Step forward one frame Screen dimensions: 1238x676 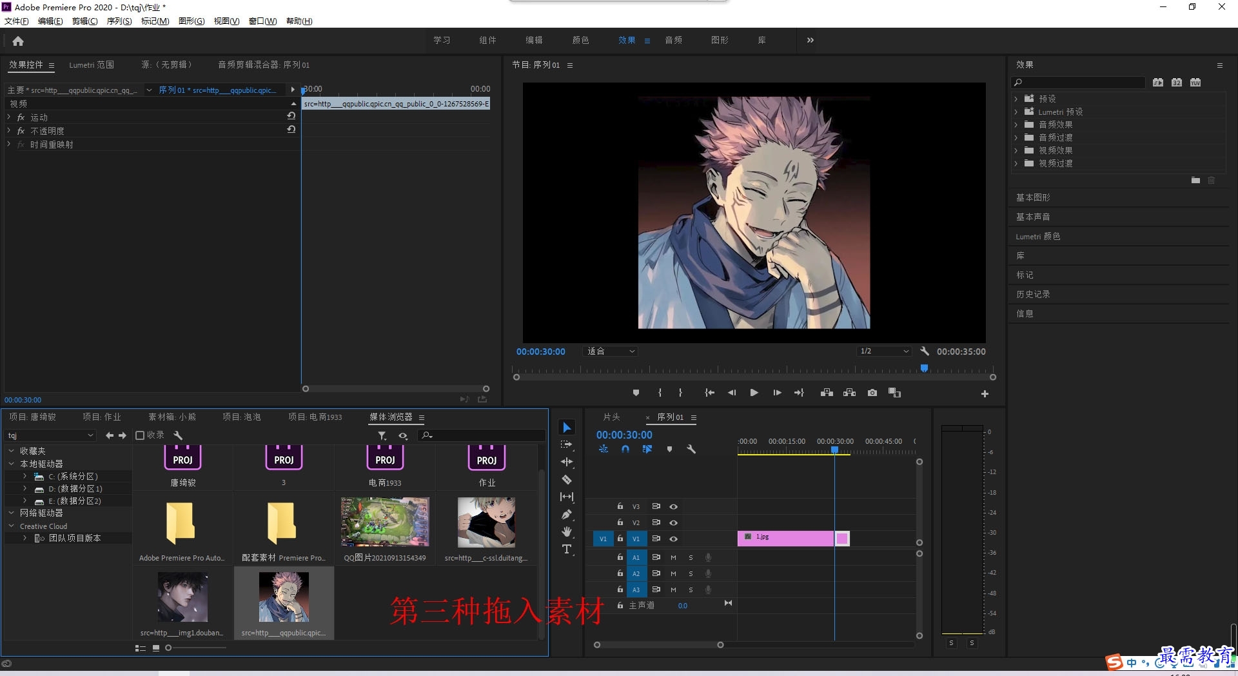pos(777,393)
